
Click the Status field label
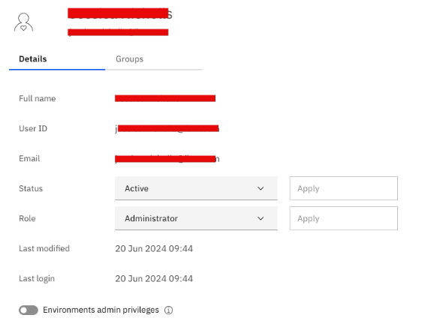31,188
